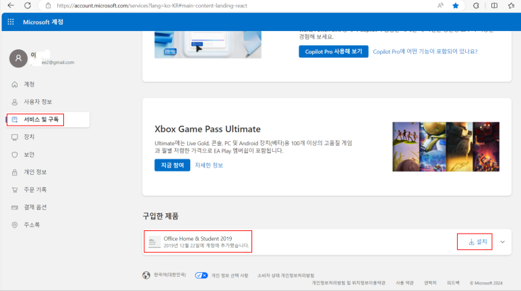Click the Copilot Pro 사용해 보기 button
This screenshot has width=521, height=291.
333,51
